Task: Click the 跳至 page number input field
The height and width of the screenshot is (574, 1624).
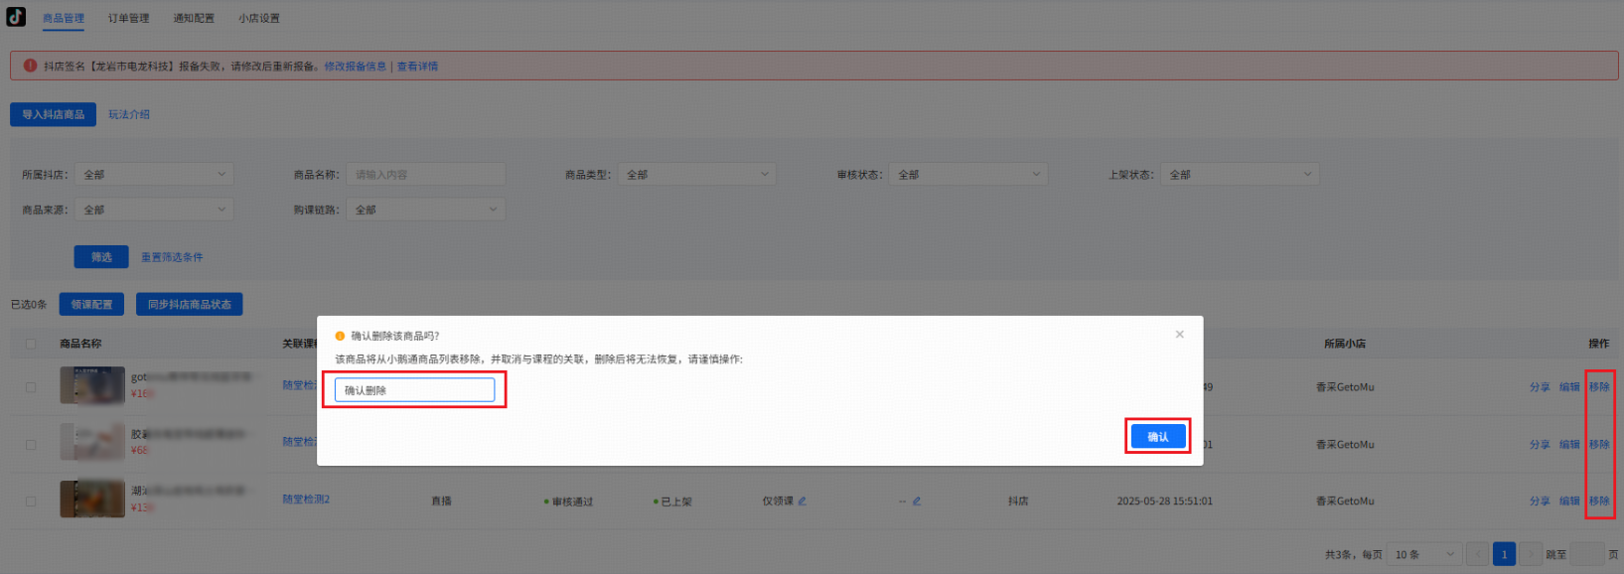Action: click(1586, 554)
